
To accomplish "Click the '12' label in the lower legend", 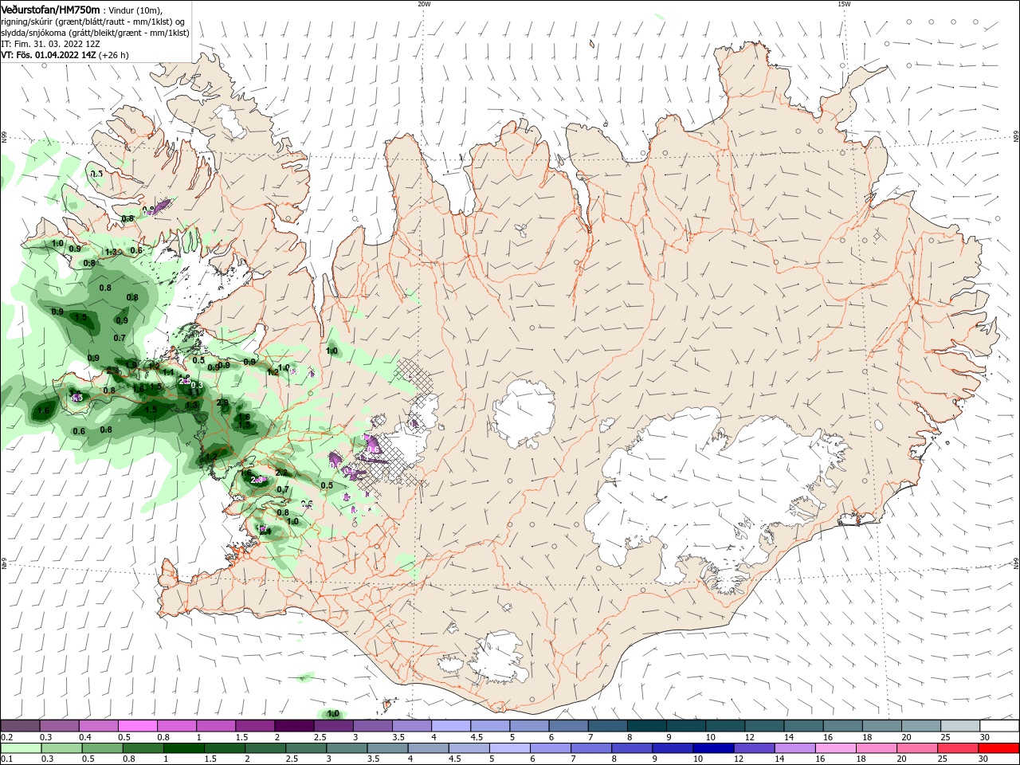I will coord(739,759).
